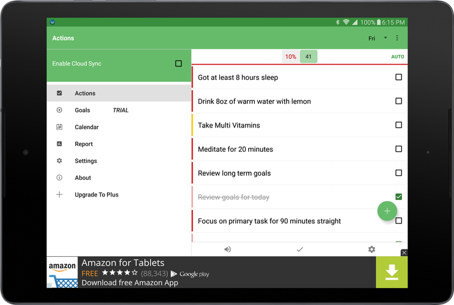Tap the AdChoices icon on banner
454x305 pixels.
click(x=49, y=285)
